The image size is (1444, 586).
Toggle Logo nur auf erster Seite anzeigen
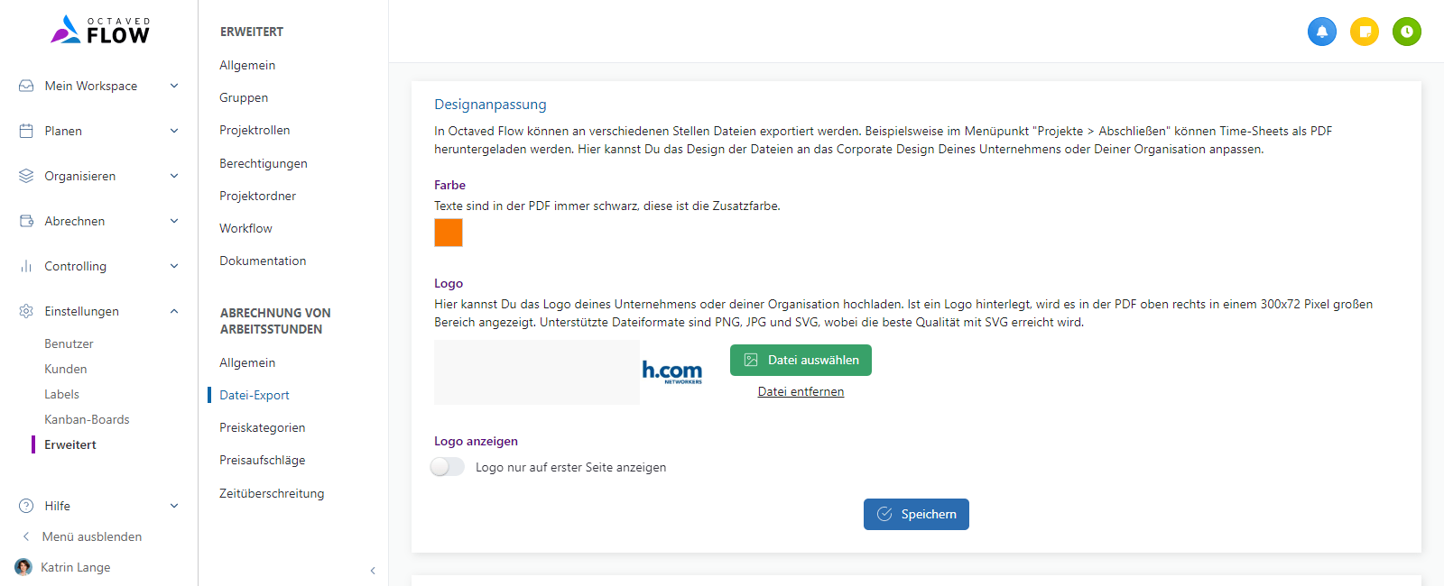[x=448, y=467]
